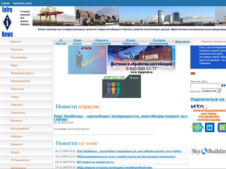This screenshot has width=226, height=169.
Task: Open the 'Главная' top link
Action: (5, 3)
